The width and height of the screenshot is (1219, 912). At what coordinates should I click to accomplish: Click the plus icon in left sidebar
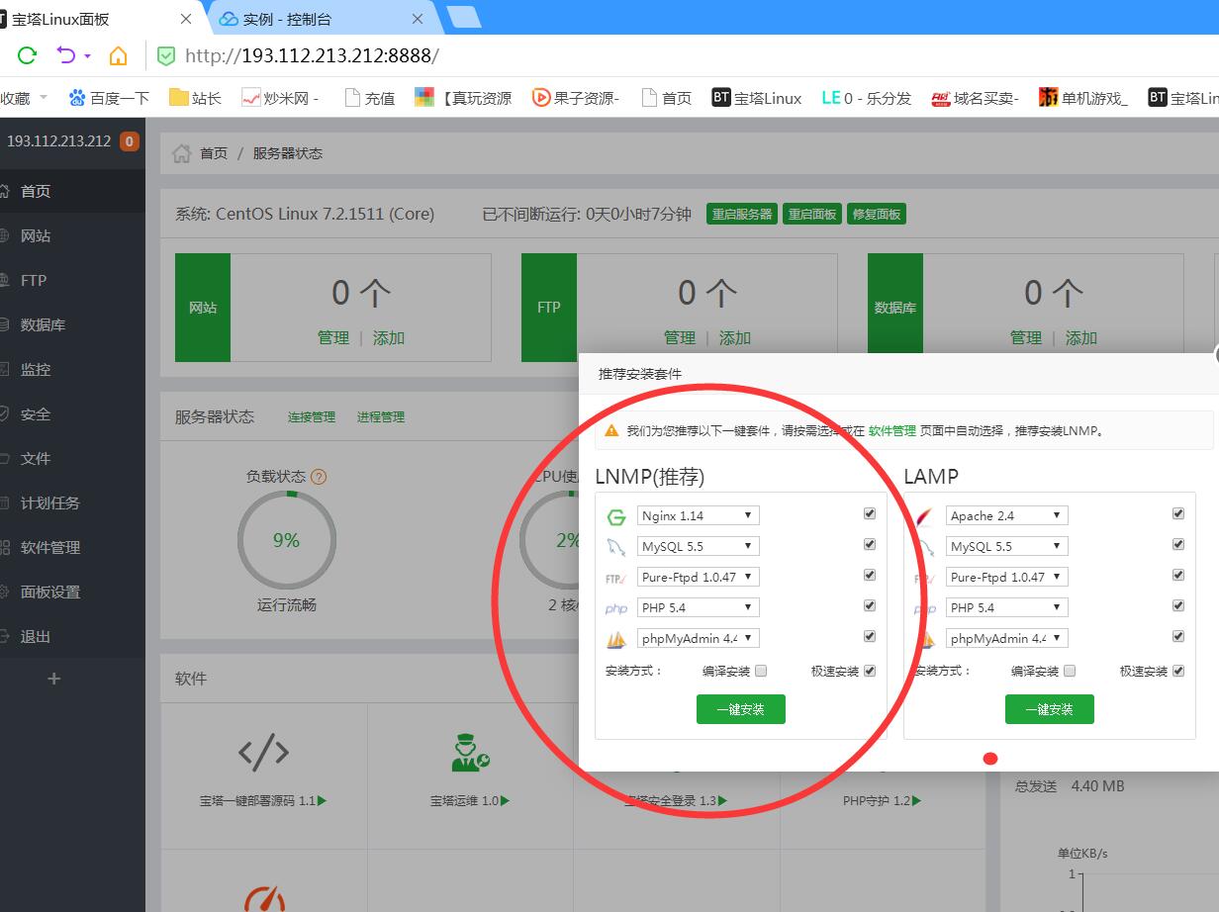coord(54,679)
